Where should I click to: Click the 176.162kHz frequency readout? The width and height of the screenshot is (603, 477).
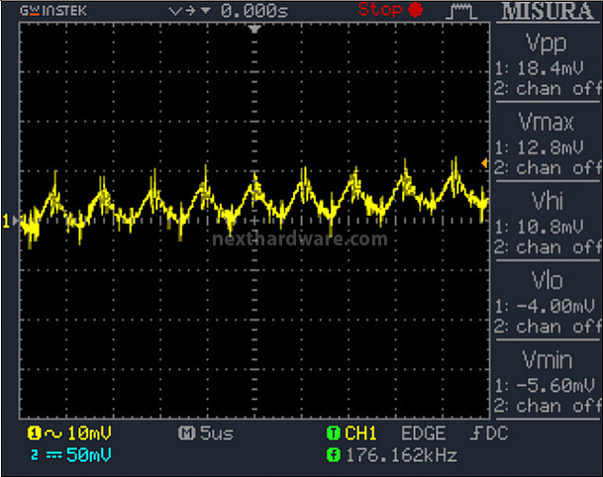(x=401, y=456)
